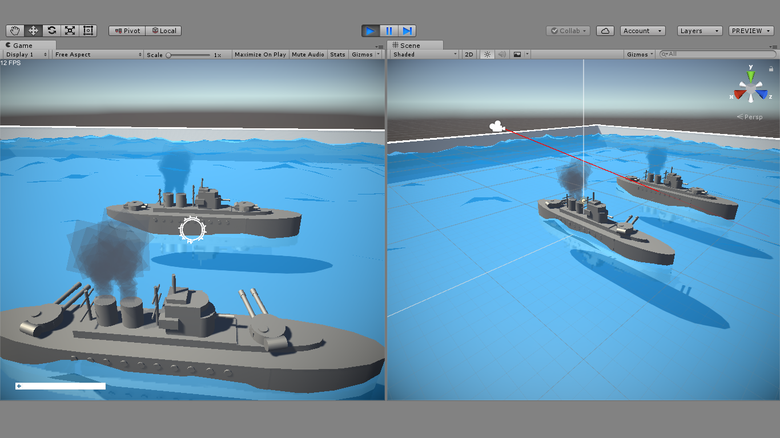
Task: Toggle Scene view audio
Action: click(502, 55)
